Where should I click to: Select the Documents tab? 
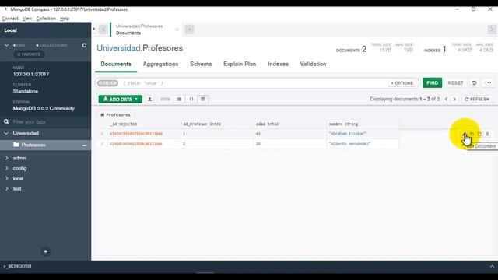point(116,64)
